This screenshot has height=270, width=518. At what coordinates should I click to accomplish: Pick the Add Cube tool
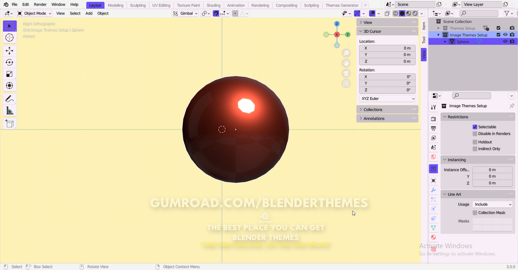tap(9, 124)
